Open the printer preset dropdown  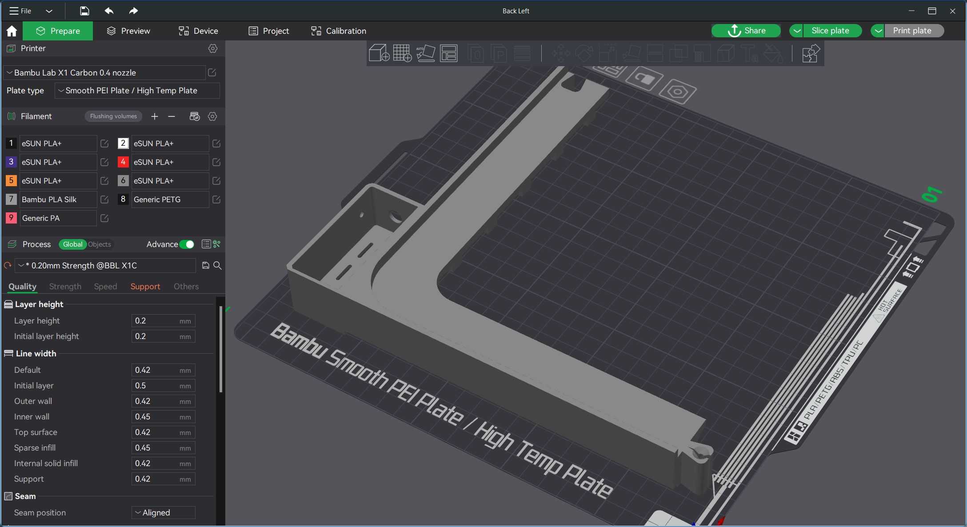(104, 72)
